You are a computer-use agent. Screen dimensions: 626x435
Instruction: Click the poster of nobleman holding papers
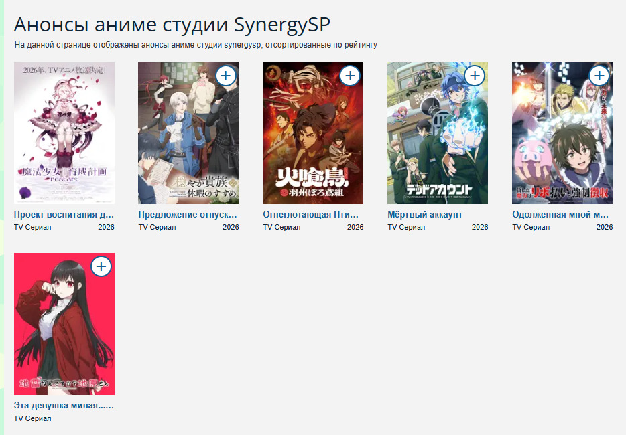tap(188, 133)
